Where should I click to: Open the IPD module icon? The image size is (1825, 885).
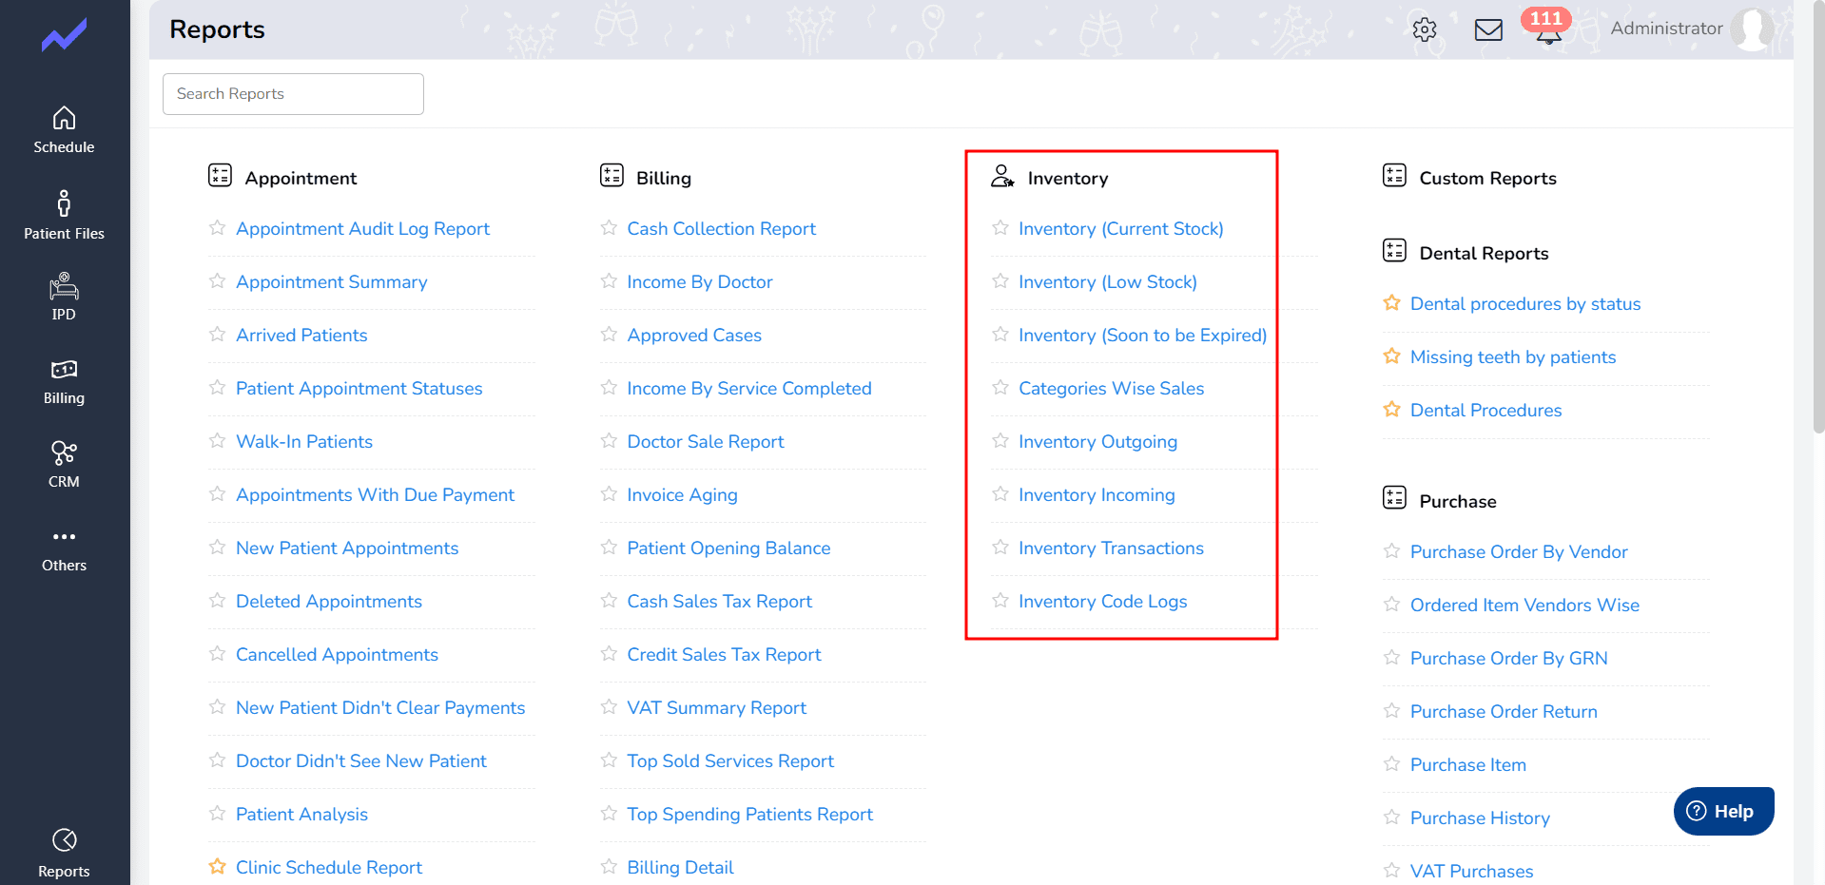[64, 297]
